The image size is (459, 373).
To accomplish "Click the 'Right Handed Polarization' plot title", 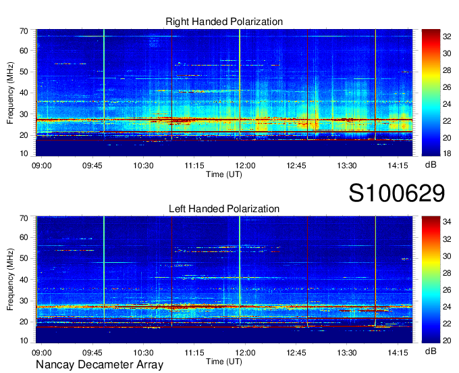I will point(224,22).
